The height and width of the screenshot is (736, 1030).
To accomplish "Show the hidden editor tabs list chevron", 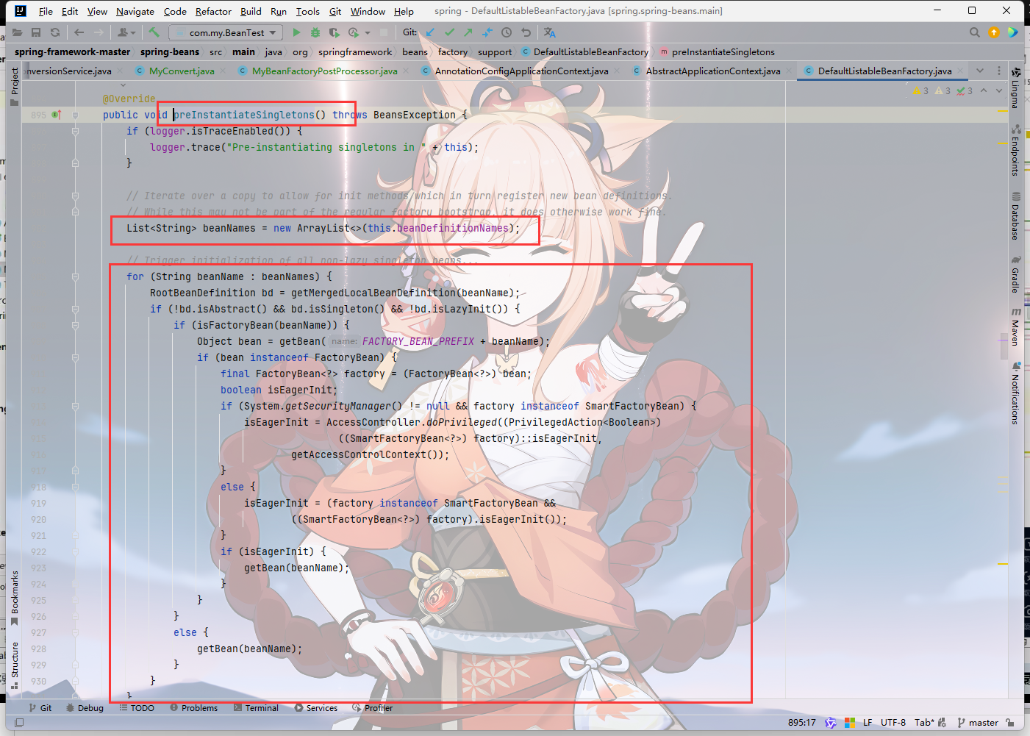I will point(980,71).
